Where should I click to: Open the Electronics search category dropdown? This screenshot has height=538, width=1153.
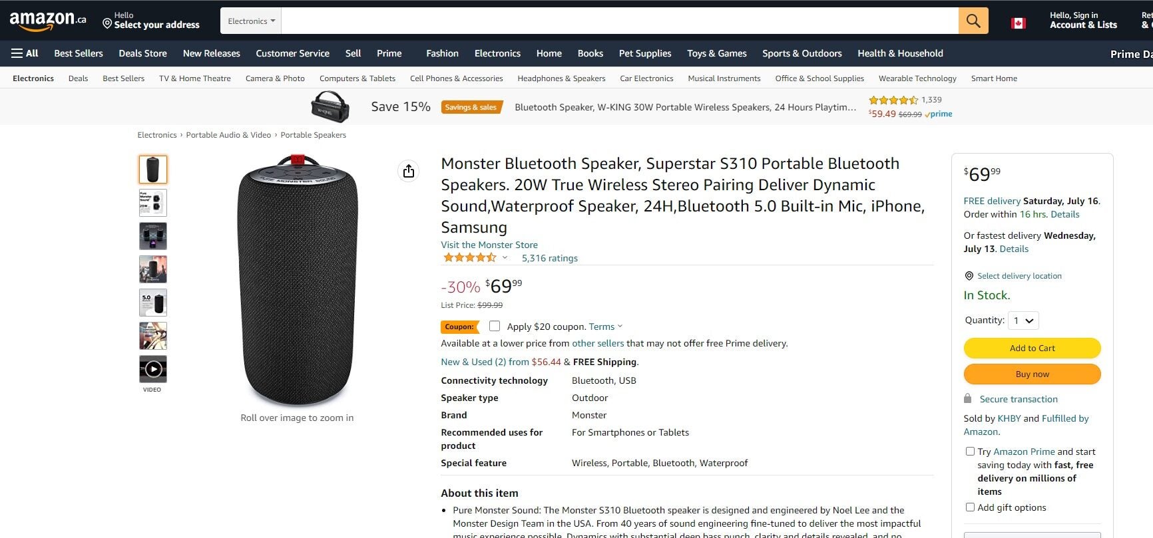(251, 21)
